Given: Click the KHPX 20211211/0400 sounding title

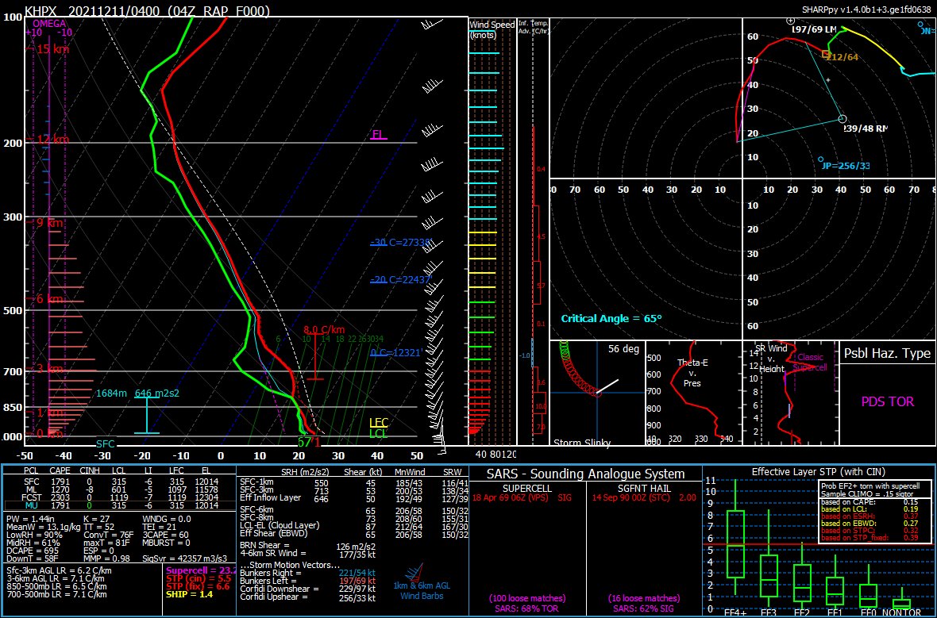Looking at the screenshot, I should pyautogui.click(x=146, y=11).
